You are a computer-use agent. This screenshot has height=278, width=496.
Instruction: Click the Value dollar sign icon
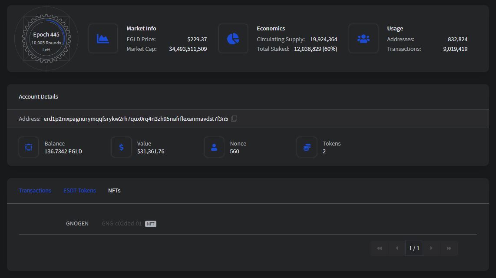tap(121, 147)
